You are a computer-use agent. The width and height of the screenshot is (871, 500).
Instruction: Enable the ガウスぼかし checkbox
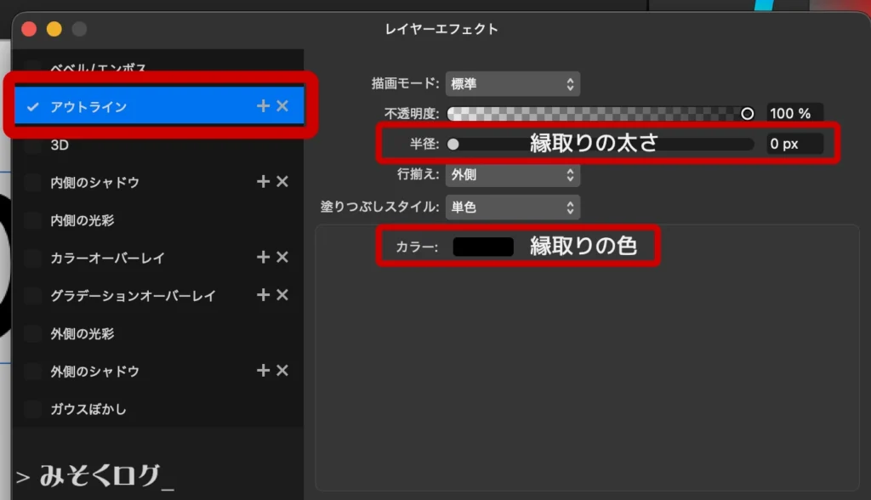pyautogui.click(x=32, y=409)
